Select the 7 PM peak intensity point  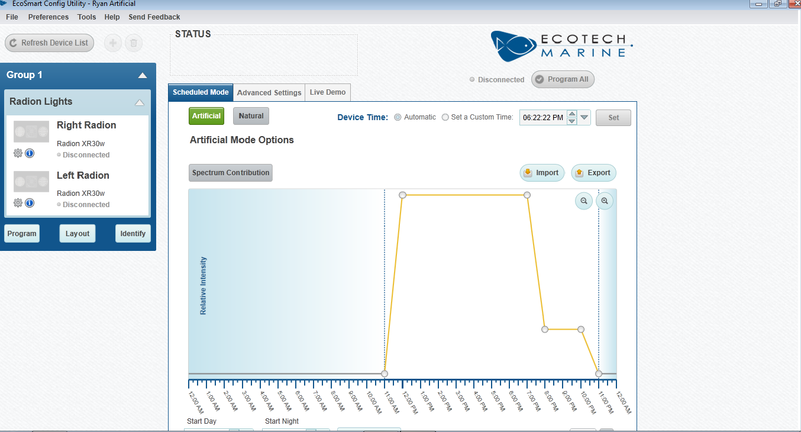click(527, 195)
